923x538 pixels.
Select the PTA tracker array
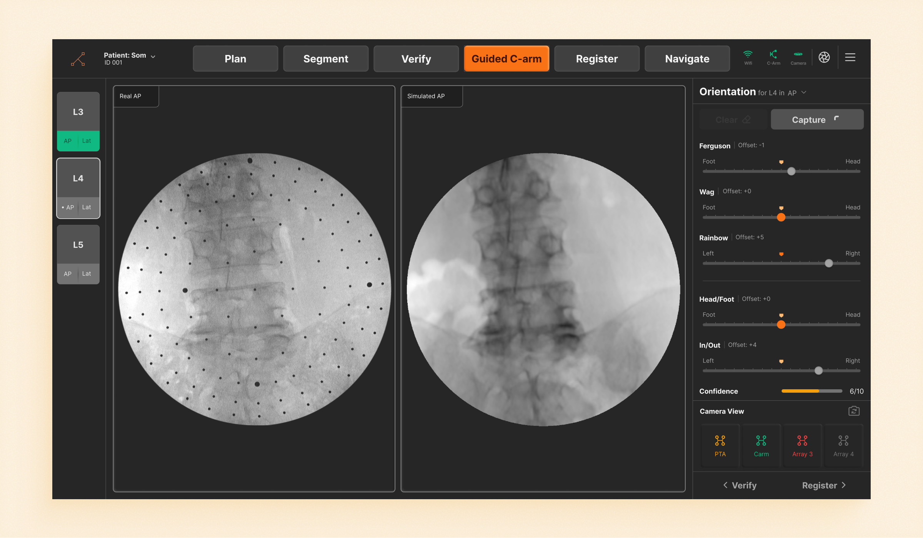point(720,445)
